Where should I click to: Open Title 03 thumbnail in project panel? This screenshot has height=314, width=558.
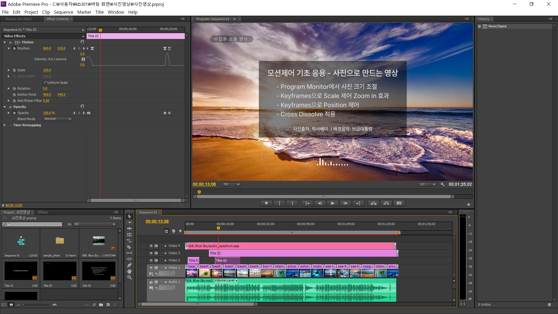coord(99,271)
